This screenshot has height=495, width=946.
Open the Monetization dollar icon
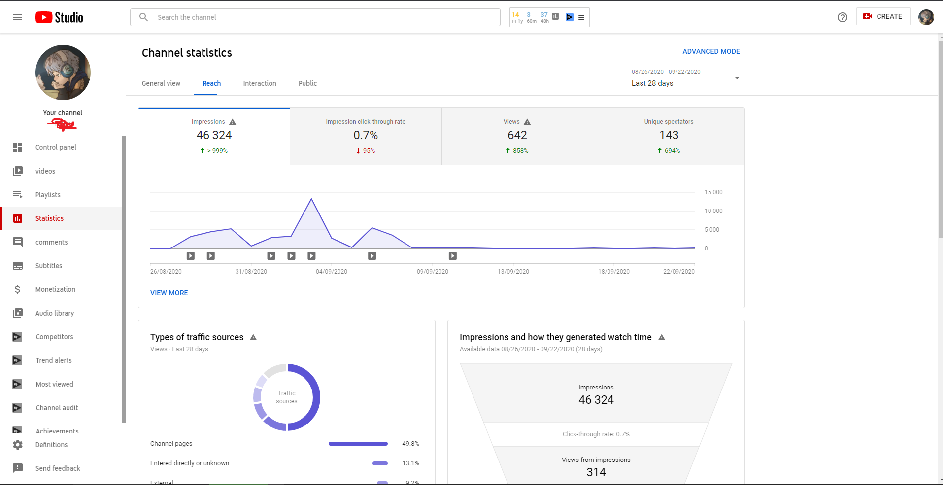tap(18, 289)
